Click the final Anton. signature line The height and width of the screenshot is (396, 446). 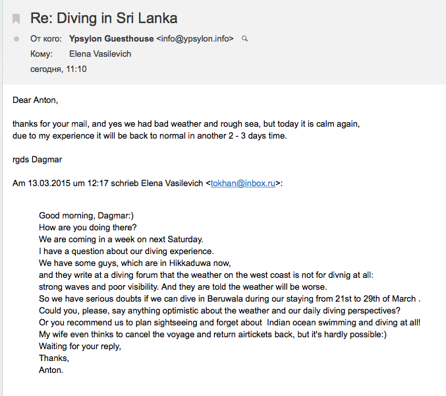coord(51,370)
